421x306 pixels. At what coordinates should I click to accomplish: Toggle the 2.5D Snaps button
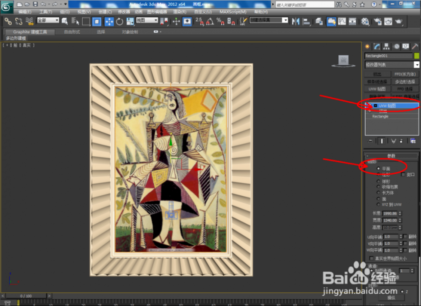pos(200,21)
